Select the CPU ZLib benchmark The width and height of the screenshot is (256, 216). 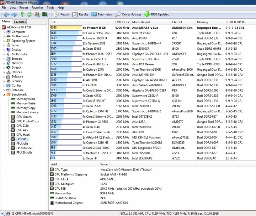point(22,126)
